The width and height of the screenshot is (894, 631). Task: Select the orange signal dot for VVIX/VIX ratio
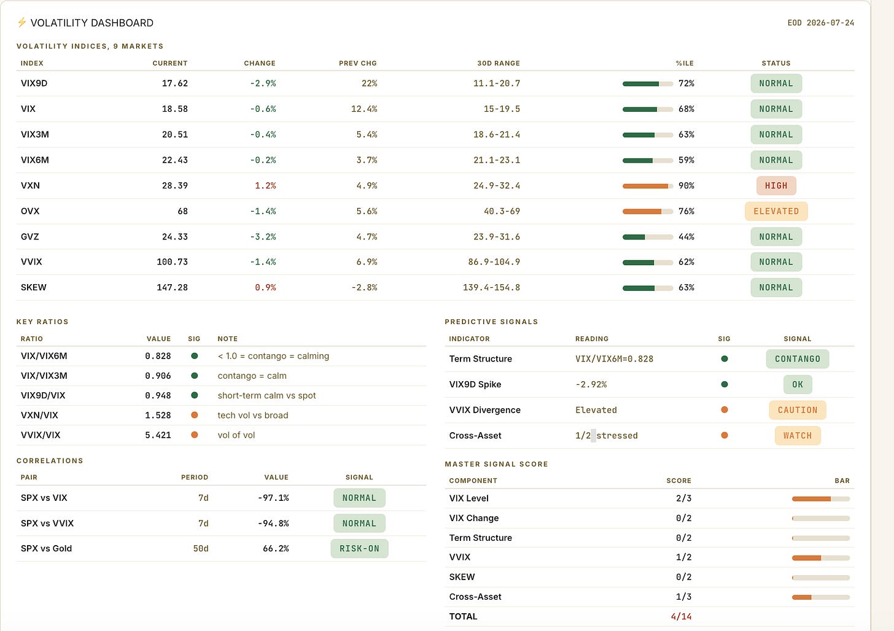point(195,435)
